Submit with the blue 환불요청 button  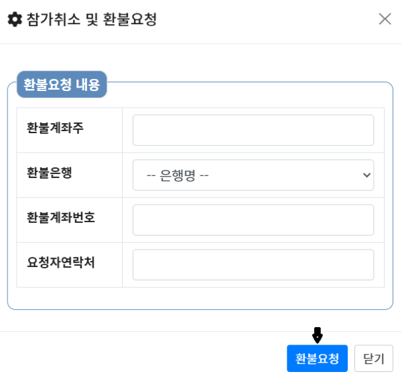click(317, 359)
